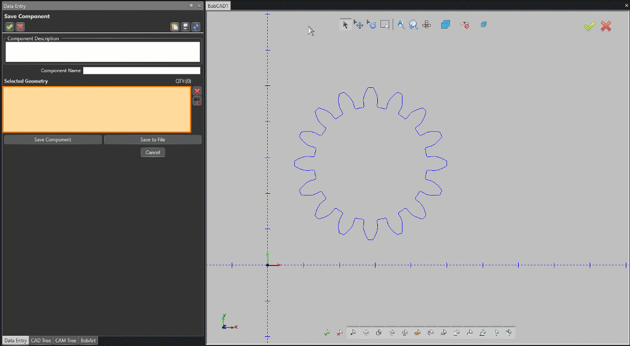Click the blue shaded cube view icon
Viewport: 630px width, 346px height.
tap(445, 25)
